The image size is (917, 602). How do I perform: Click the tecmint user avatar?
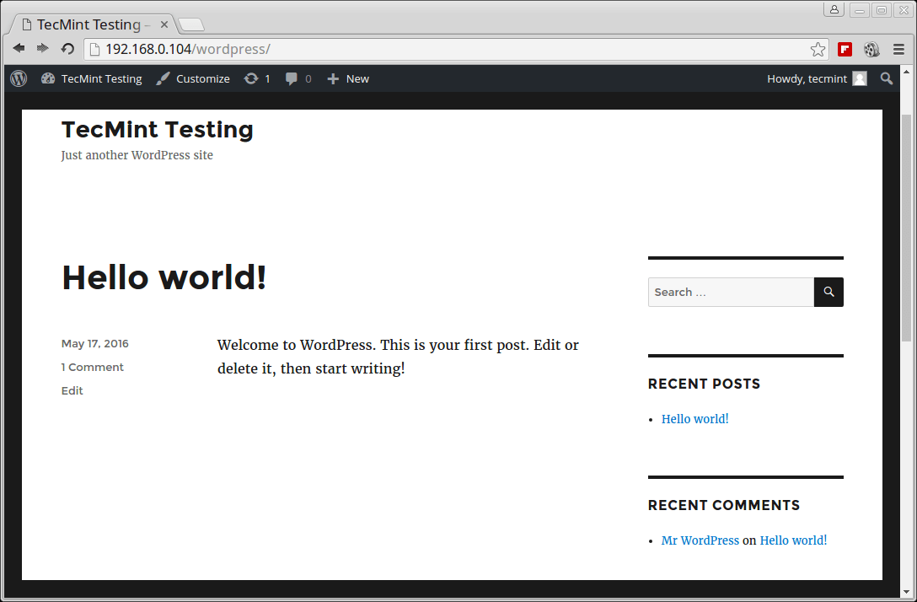[860, 78]
